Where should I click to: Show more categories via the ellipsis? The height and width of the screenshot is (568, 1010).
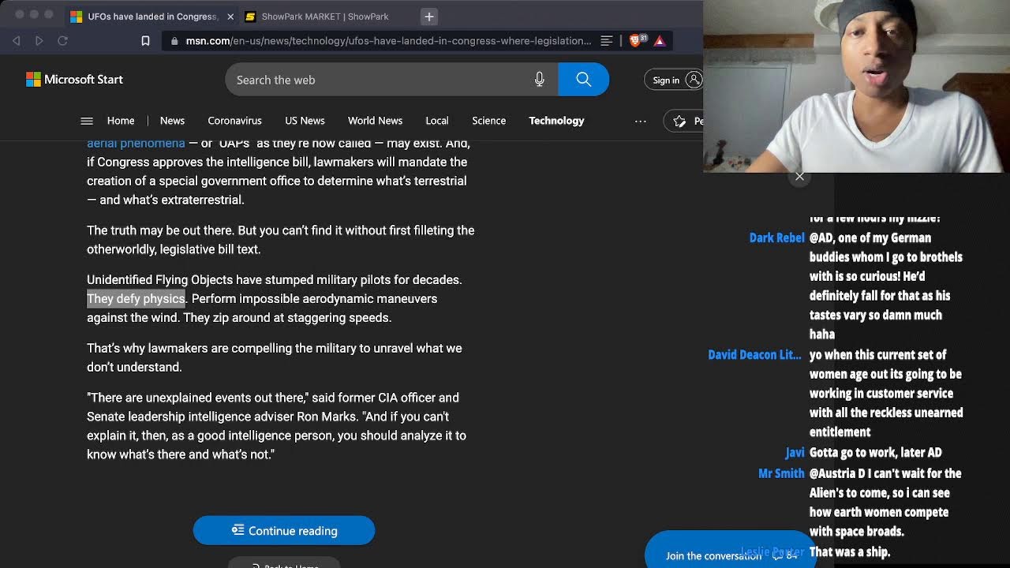[641, 121]
